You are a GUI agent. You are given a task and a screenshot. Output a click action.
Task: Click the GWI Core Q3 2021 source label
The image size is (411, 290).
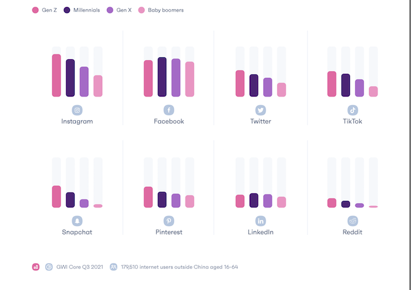tap(79, 267)
